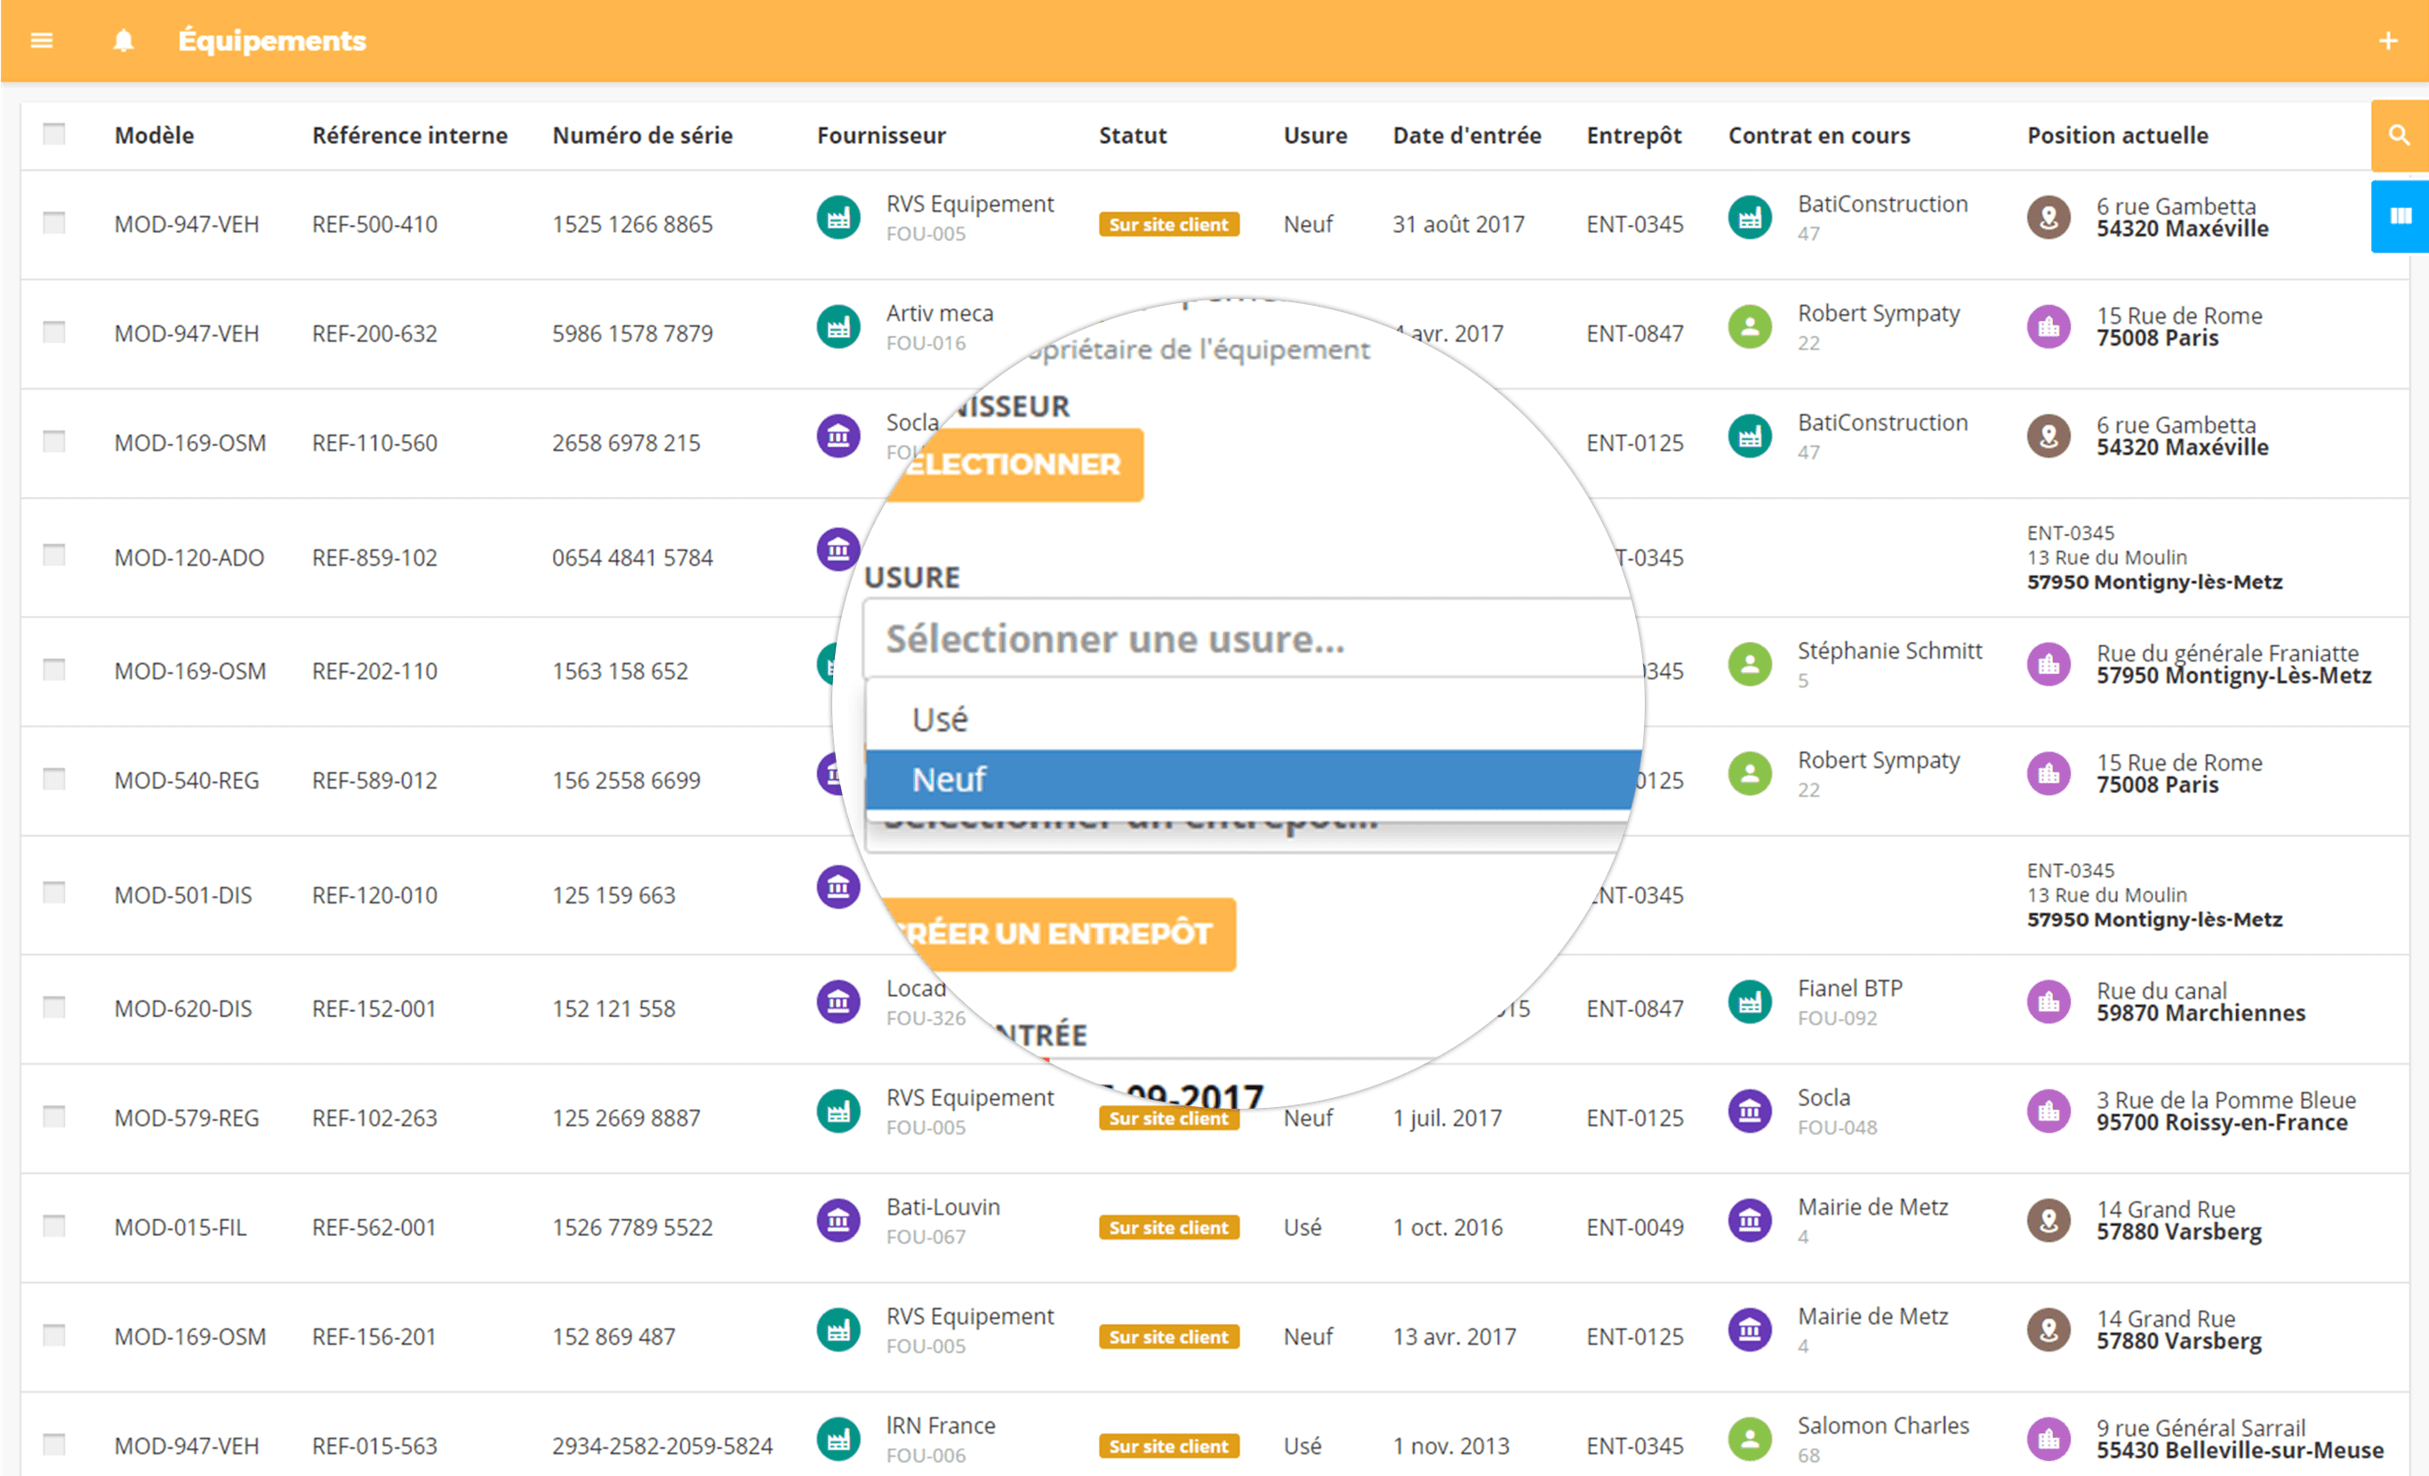The image size is (2429, 1476).
Task: Click serial number 125 2669 8887
Action: point(626,1118)
